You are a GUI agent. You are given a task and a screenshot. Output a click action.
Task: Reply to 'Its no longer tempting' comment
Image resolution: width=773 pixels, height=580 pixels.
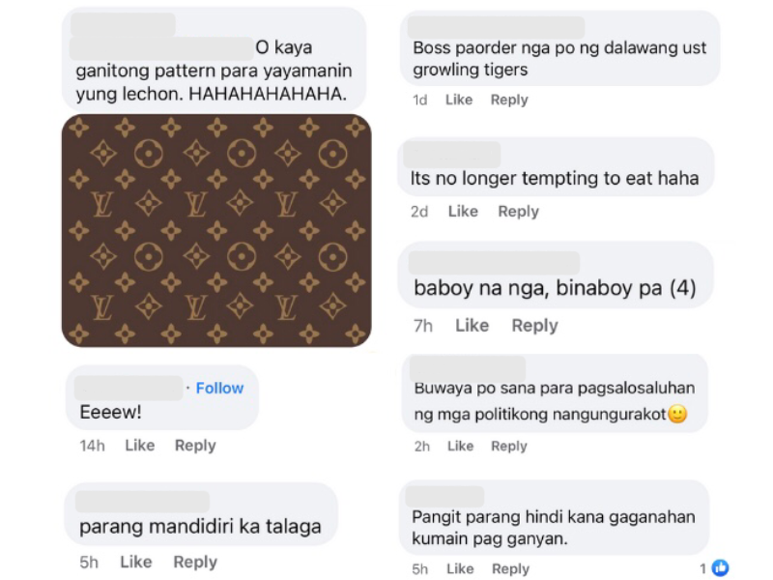pos(518,211)
